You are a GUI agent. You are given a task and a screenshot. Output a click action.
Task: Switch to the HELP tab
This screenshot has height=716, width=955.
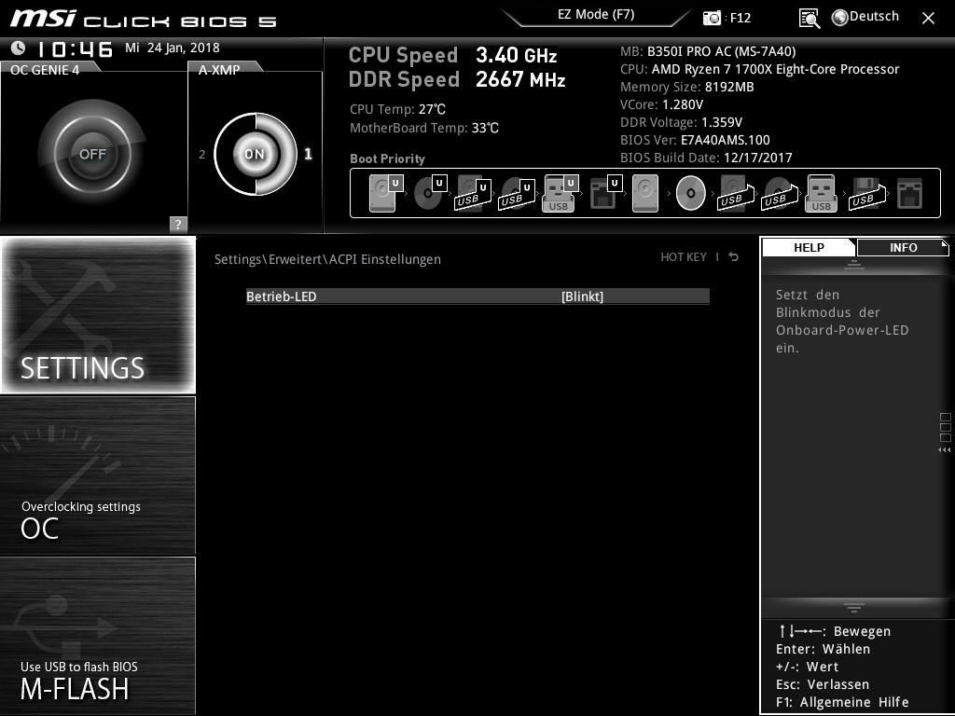[x=809, y=248]
